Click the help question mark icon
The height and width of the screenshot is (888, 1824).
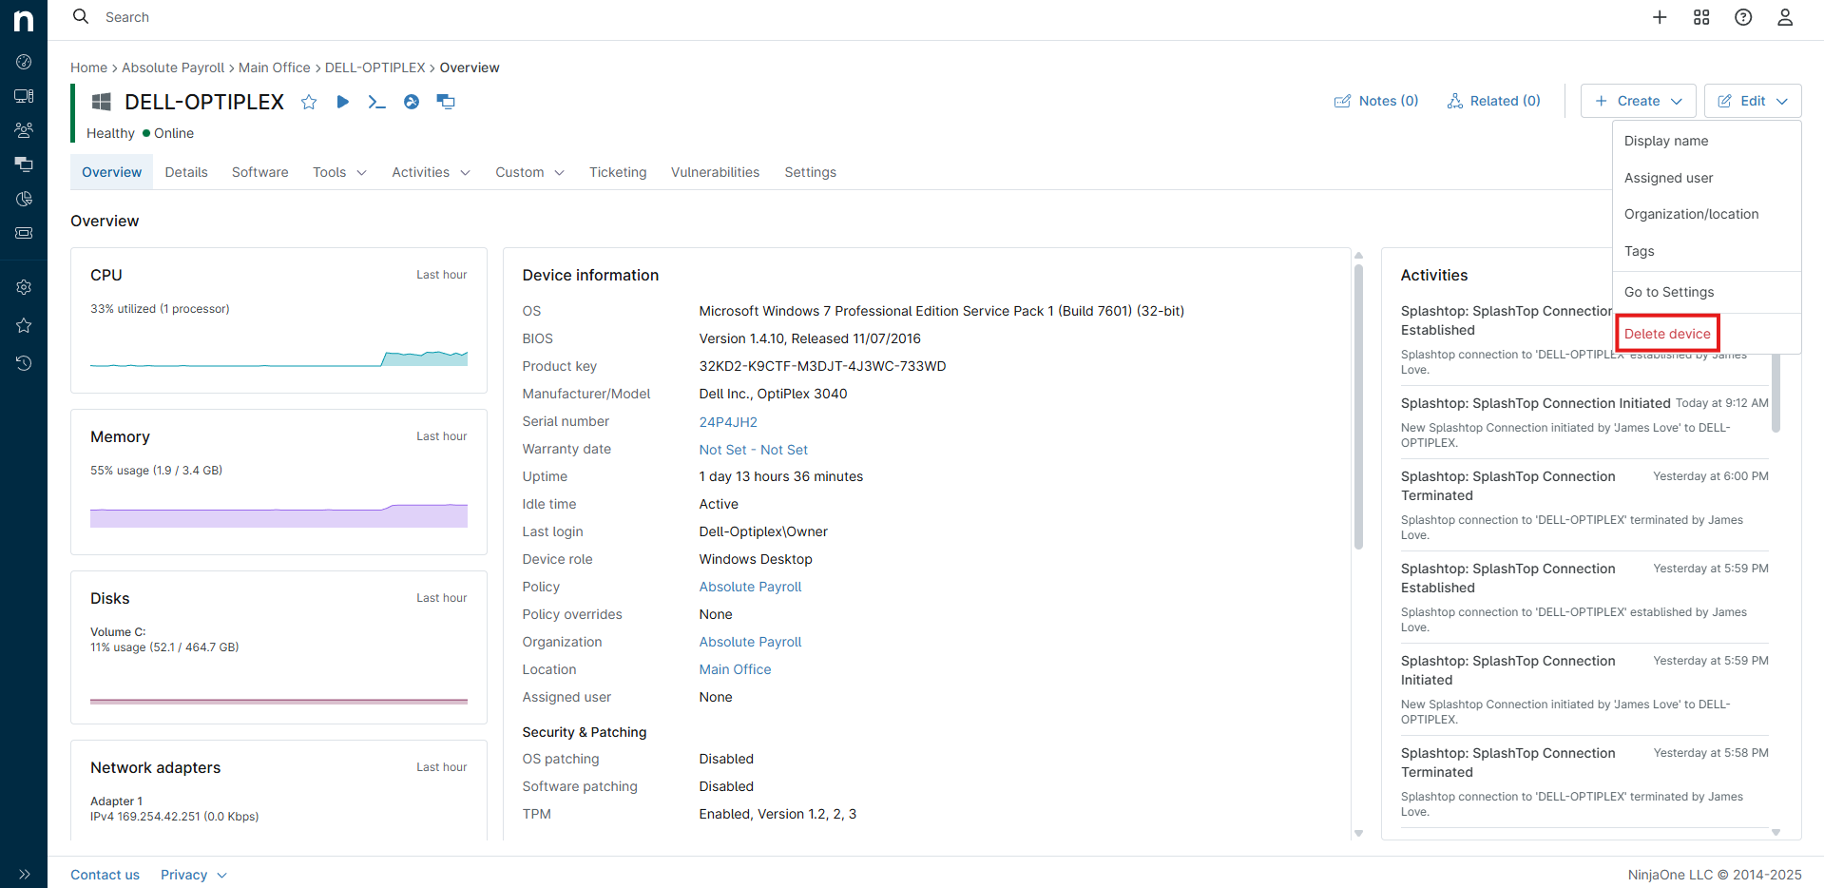click(1743, 17)
